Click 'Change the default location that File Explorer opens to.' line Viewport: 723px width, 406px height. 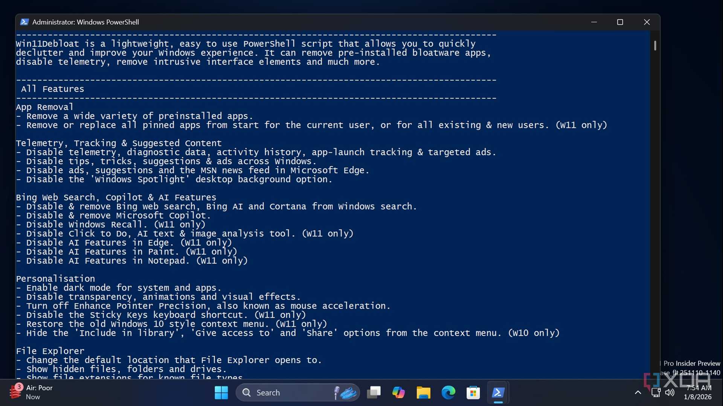click(x=169, y=360)
